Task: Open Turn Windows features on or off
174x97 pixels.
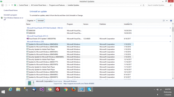Action: coord(13,19)
